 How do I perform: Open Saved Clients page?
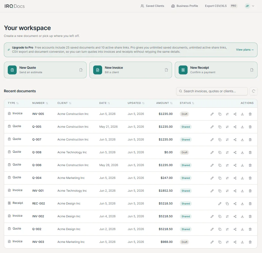coord(152,6)
